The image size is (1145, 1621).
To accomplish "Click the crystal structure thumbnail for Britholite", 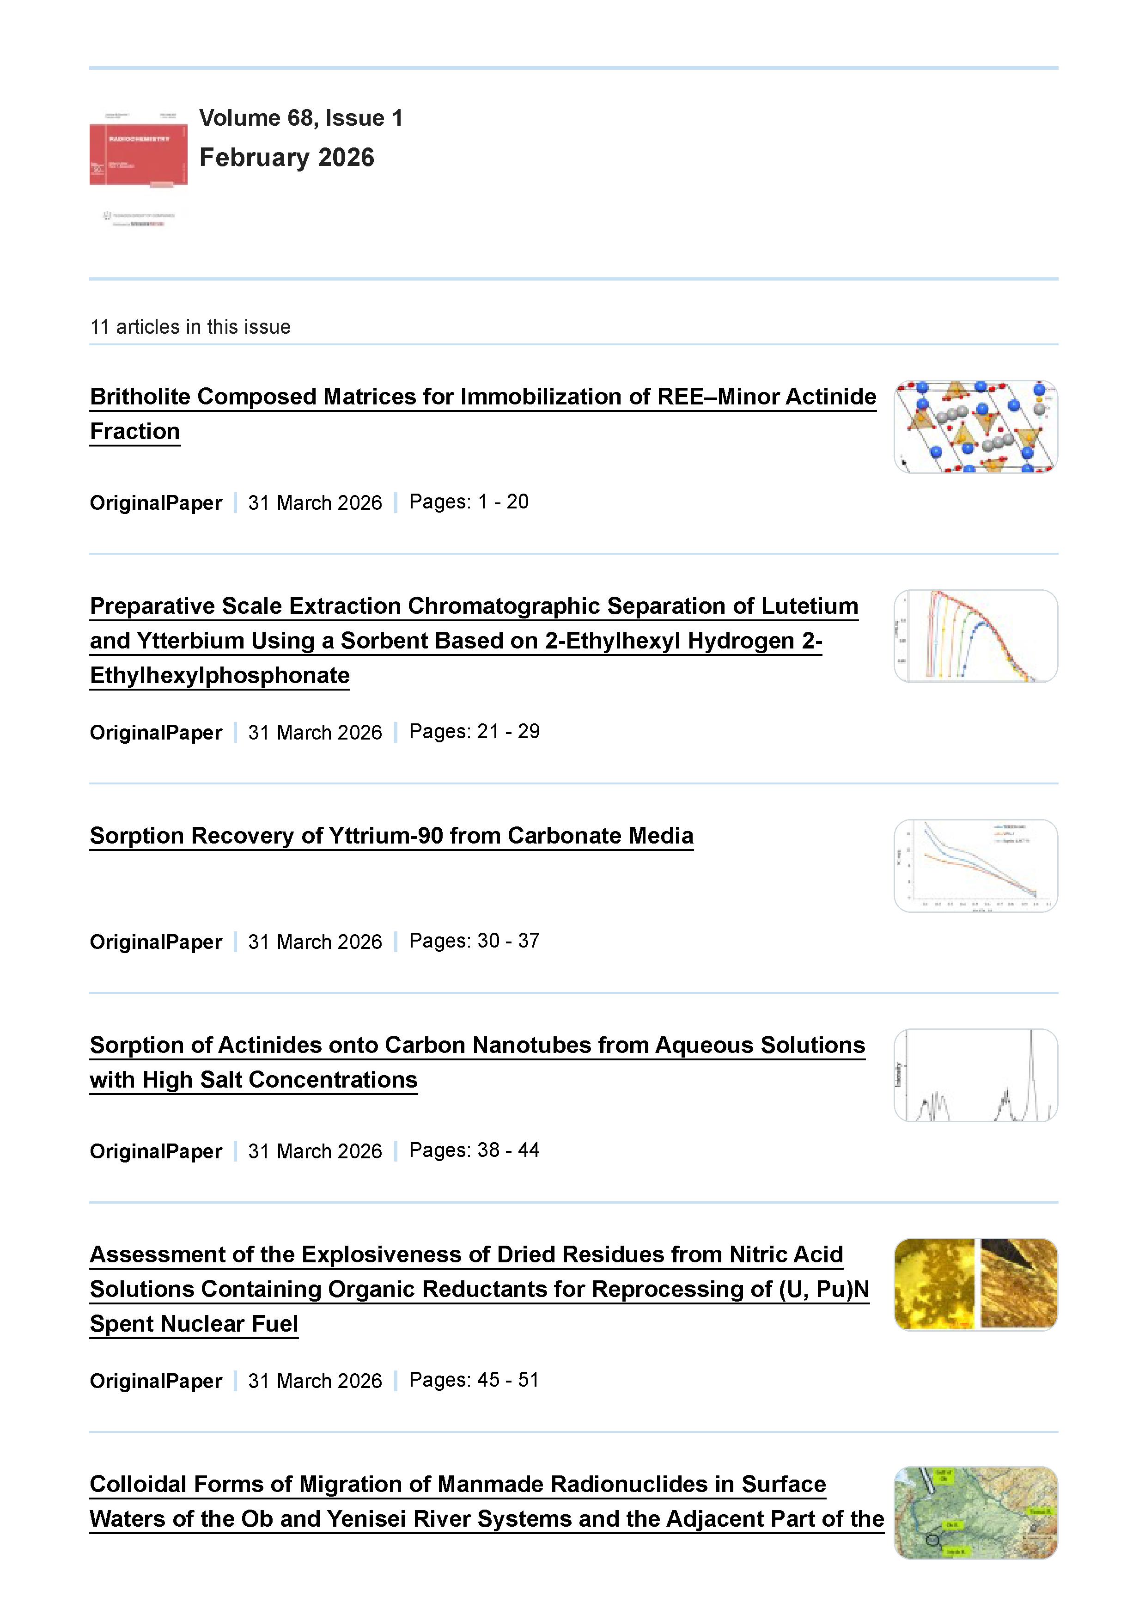I will pos(975,427).
